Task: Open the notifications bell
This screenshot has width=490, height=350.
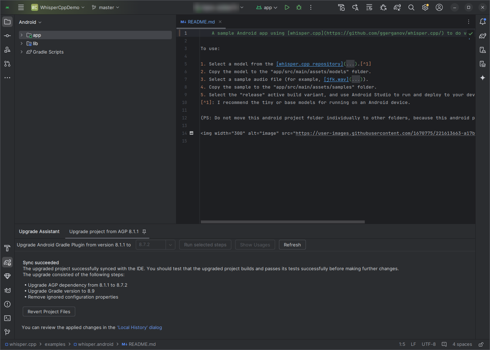Action: click(x=483, y=21)
